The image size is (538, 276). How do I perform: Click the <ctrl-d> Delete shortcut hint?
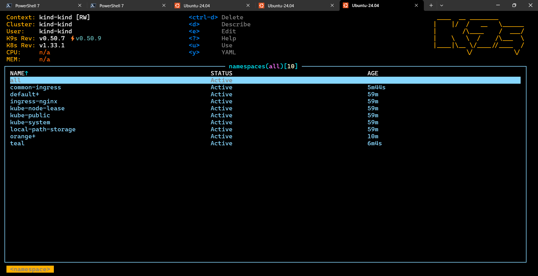pos(216,17)
